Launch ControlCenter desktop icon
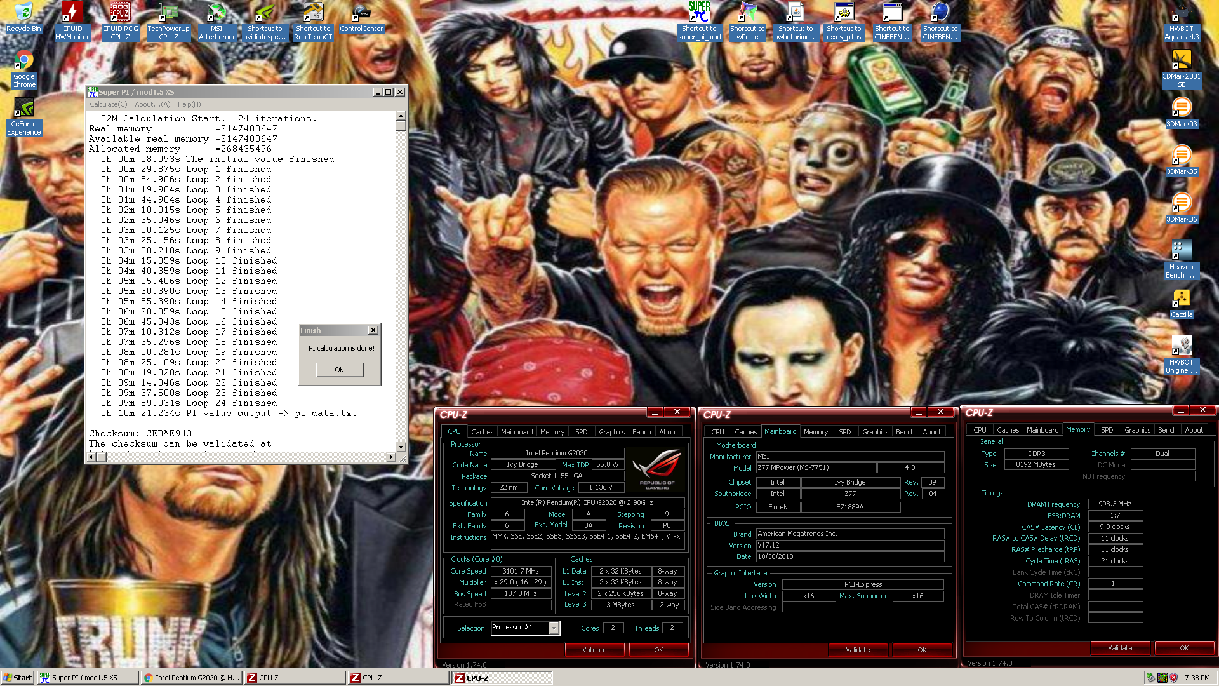Viewport: 1219px width, 686px height. coord(361,17)
